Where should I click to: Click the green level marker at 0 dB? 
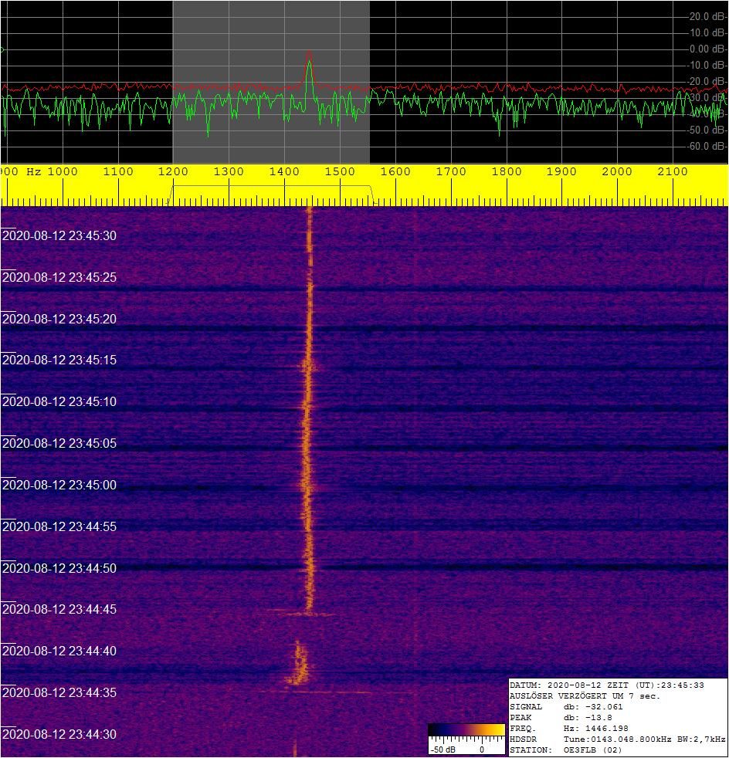pyautogui.click(x=2, y=49)
